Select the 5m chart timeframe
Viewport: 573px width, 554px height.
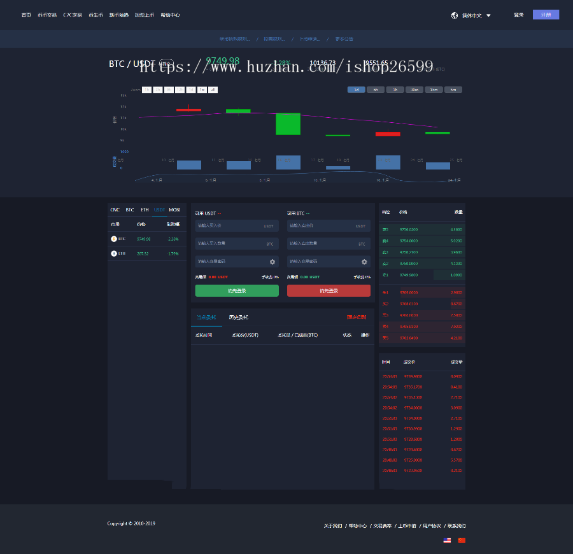(x=453, y=90)
